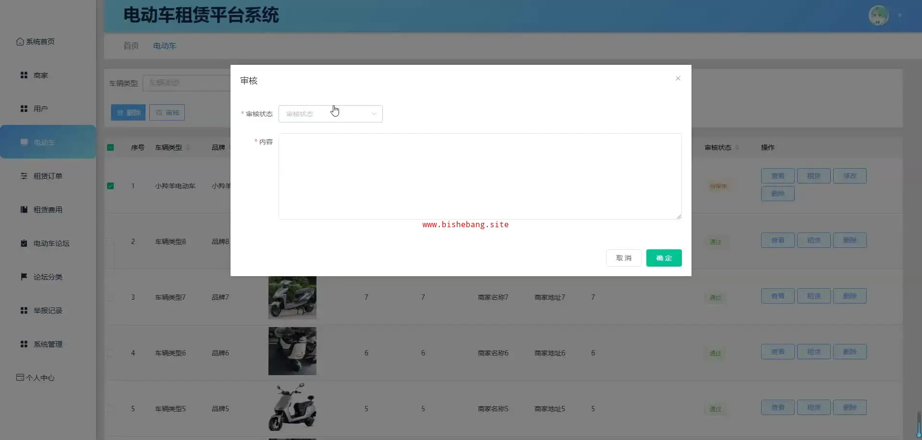Open the 审核状态 dropdown in the dialog
922x440 pixels.
point(330,114)
